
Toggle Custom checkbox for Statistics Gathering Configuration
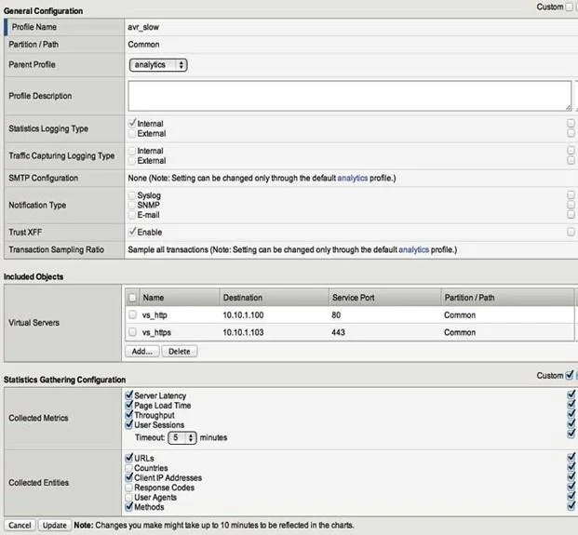point(570,375)
